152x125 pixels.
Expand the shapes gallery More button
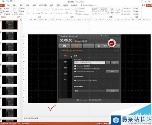108,14
